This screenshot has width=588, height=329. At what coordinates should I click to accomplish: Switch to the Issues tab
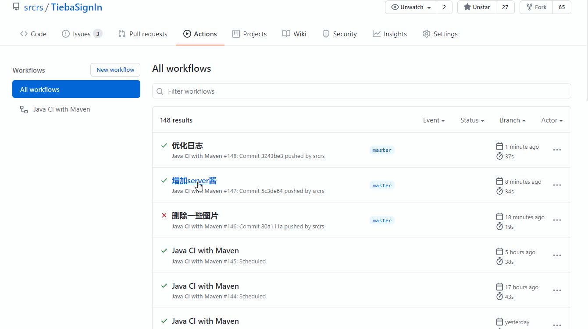pos(82,34)
